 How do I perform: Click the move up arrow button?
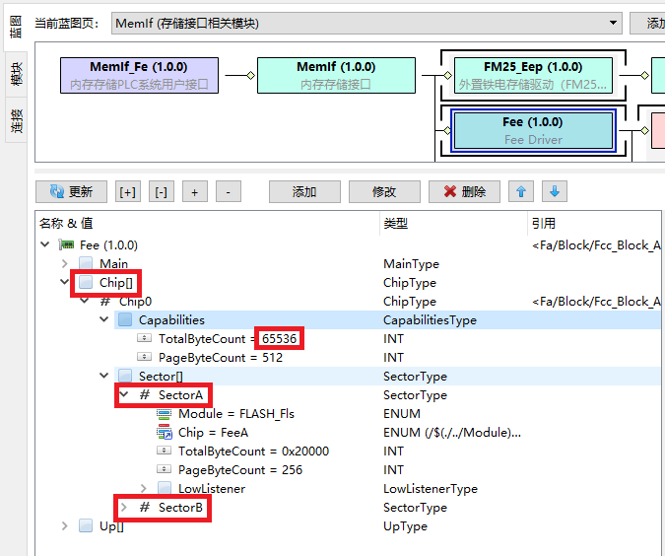pos(522,192)
